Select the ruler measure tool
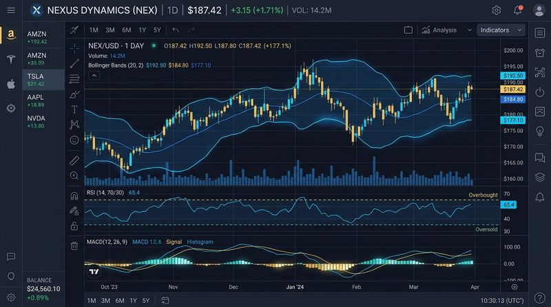 74,160
